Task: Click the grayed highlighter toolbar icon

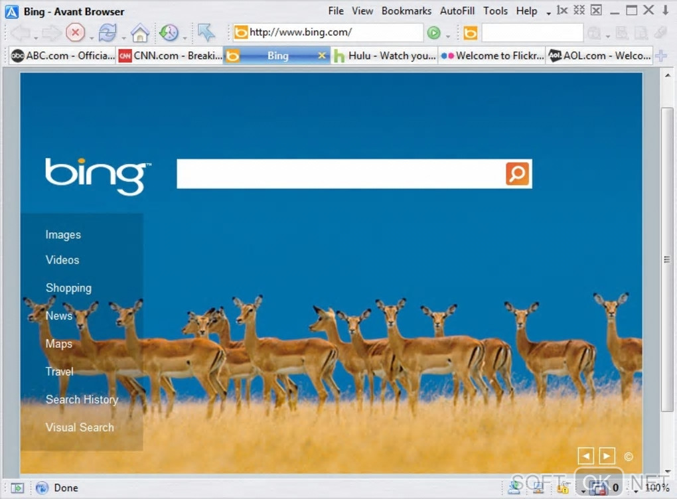Action: click(x=660, y=33)
